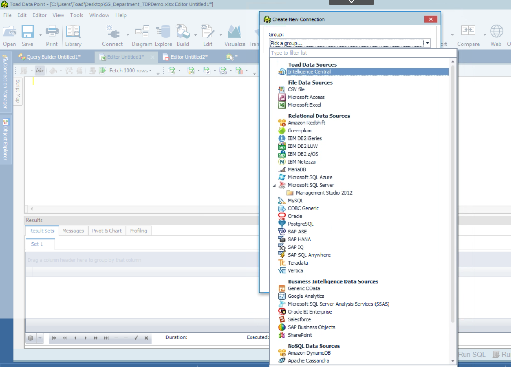Image resolution: width=511 pixels, height=367 pixels.
Task: Collapse the Microsoft SQL Server node
Action: click(274, 186)
